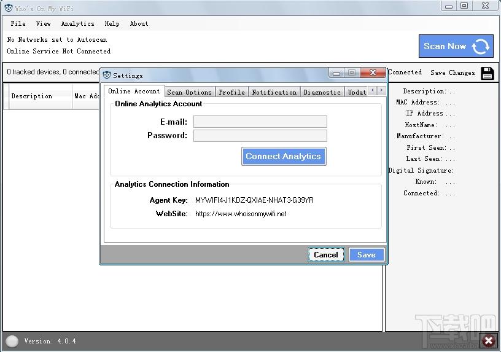
Task: Switch to the Notification tab
Action: (274, 92)
